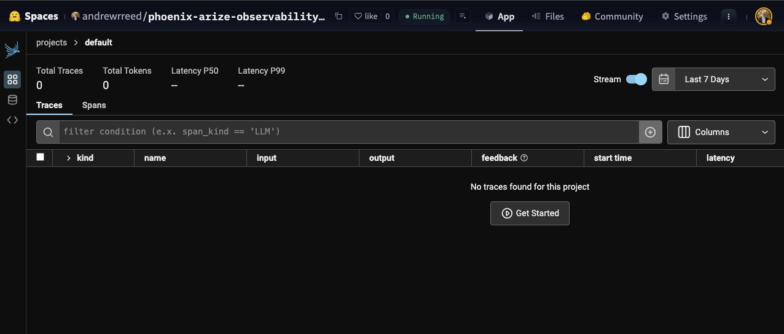The image size is (784, 334).
Task: Check the select-all checkbox in table header
Action: 41,157
